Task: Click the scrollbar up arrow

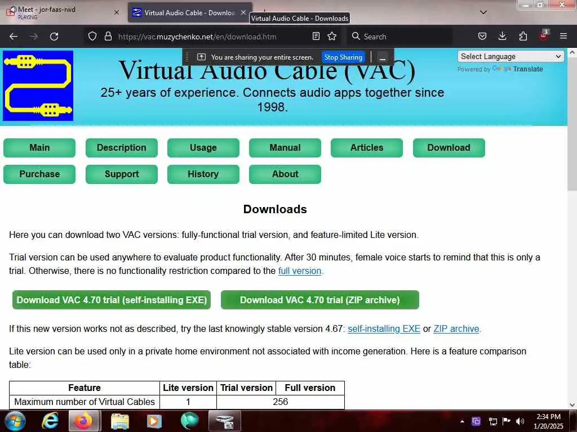Action: point(572,52)
